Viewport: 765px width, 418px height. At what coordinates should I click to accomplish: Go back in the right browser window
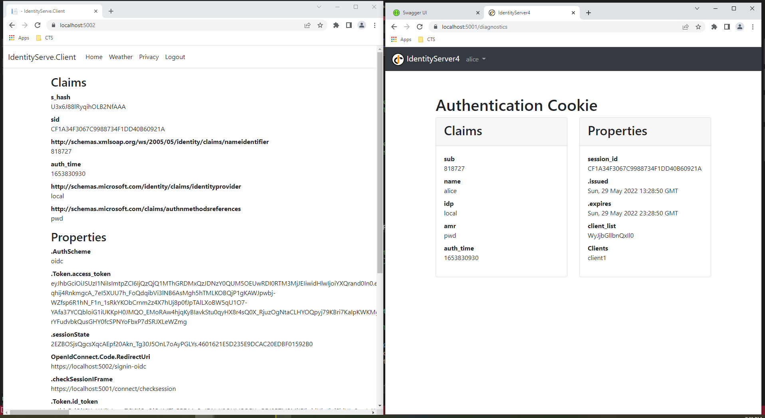pyautogui.click(x=394, y=27)
